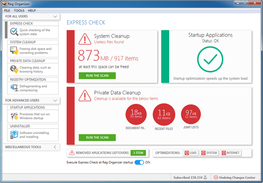Viewport: 263px width, 183px height.
Task: Click the Startup Applications status card title
Action: pyautogui.click(x=210, y=35)
